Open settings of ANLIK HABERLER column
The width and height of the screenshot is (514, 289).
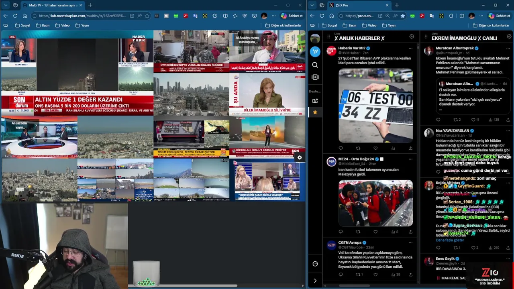point(412,37)
